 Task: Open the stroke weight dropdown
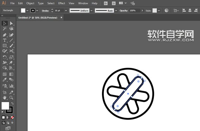tap(66, 11)
